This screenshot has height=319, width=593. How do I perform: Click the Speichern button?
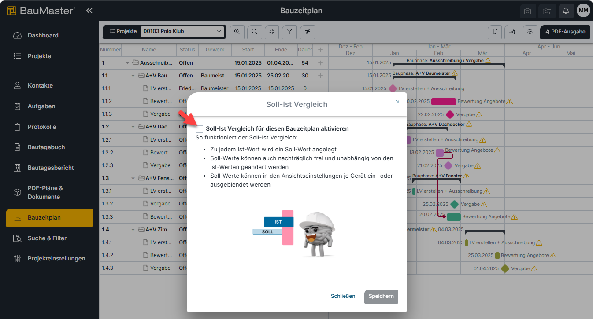tap(381, 296)
